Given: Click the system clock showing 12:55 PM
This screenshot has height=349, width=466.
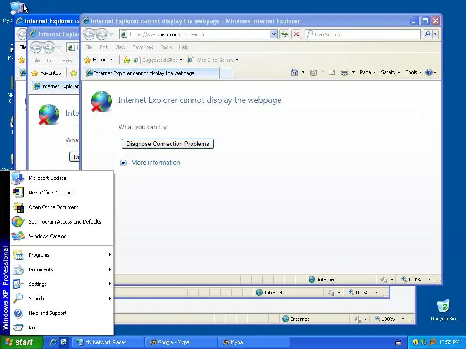Looking at the screenshot, I should [449, 342].
